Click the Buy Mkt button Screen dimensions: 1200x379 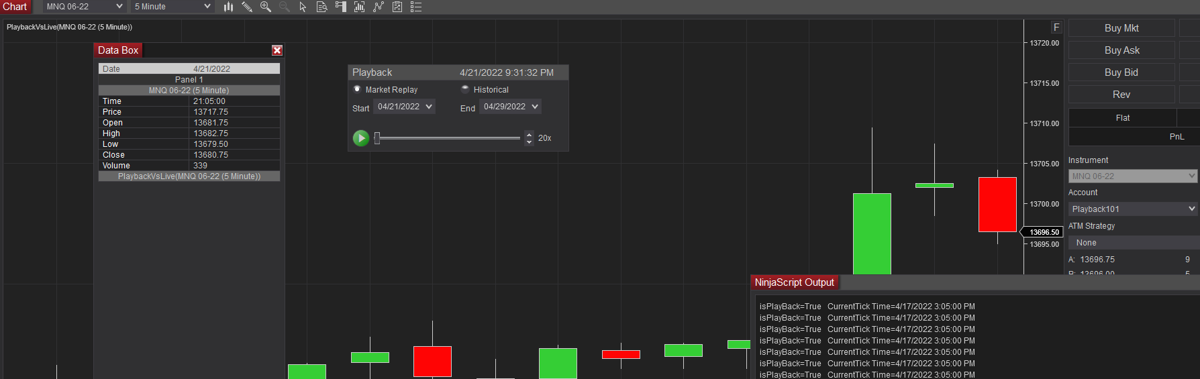coord(1121,28)
